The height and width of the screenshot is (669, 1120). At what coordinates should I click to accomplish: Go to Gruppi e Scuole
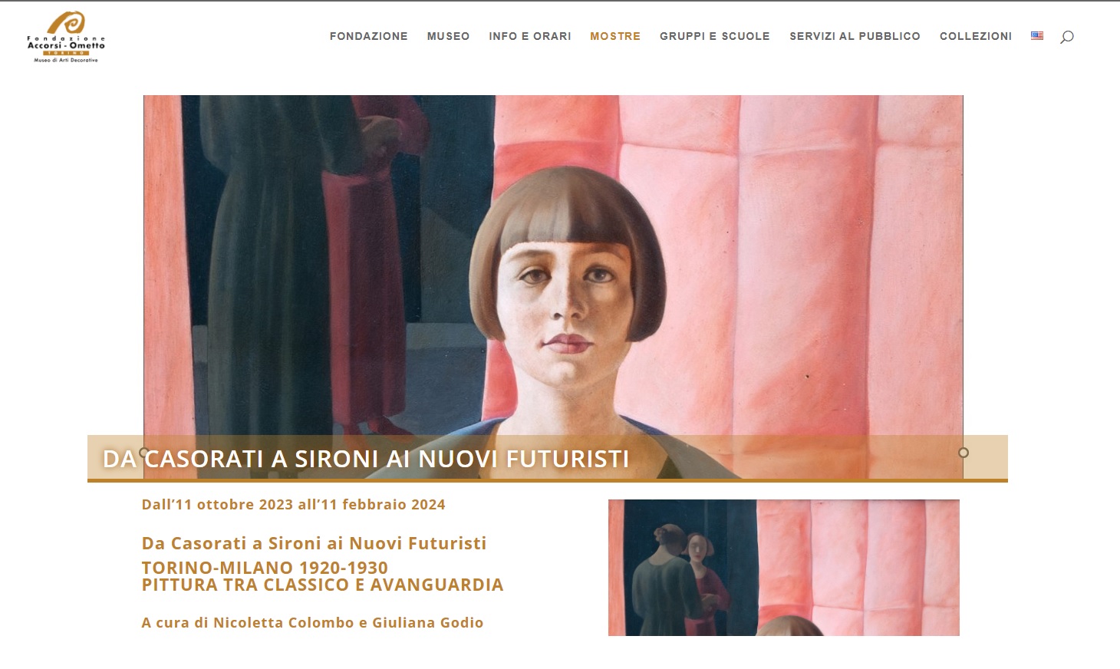click(715, 36)
